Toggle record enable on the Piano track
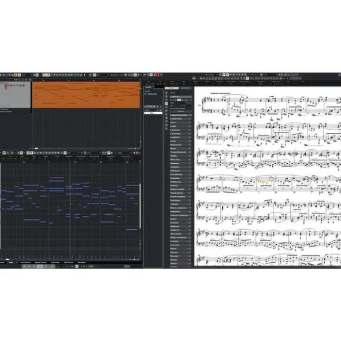The width and height of the screenshot is (341, 342). pyautogui.click(x=6, y=86)
